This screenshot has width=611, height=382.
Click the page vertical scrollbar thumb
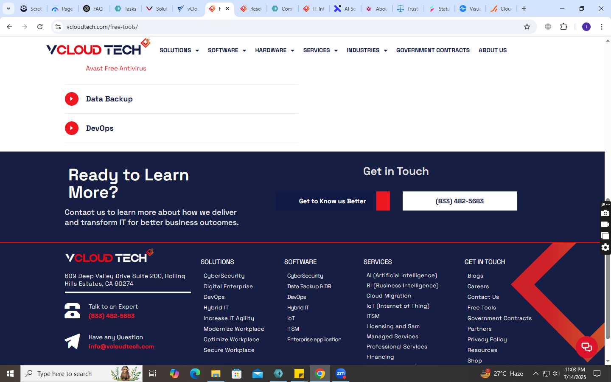point(608,269)
